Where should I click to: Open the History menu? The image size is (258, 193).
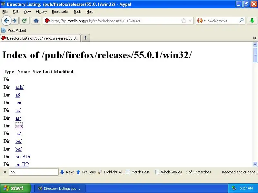point(41,12)
